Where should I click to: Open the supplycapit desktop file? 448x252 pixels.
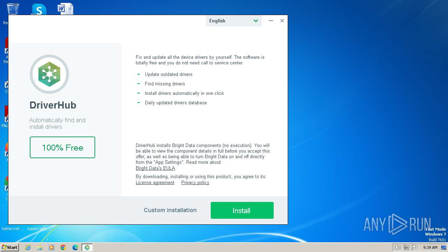(38, 229)
